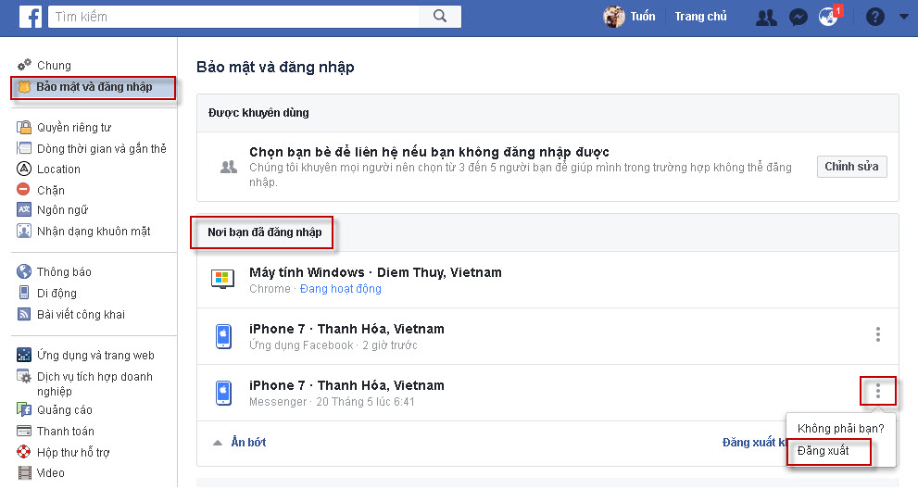Click the language icon beside Ngôn ngữ
The height and width of the screenshot is (489, 918).
click(x=24, y=209)
